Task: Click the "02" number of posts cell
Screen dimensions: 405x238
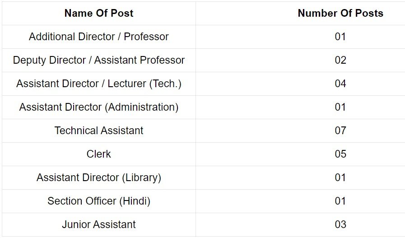Action: coord(340,60)
